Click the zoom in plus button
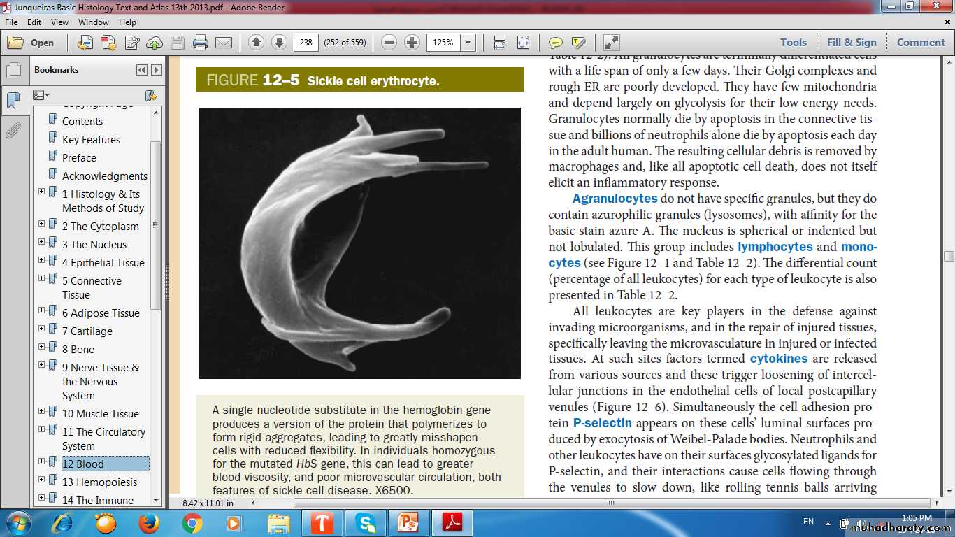 [412, 43]
